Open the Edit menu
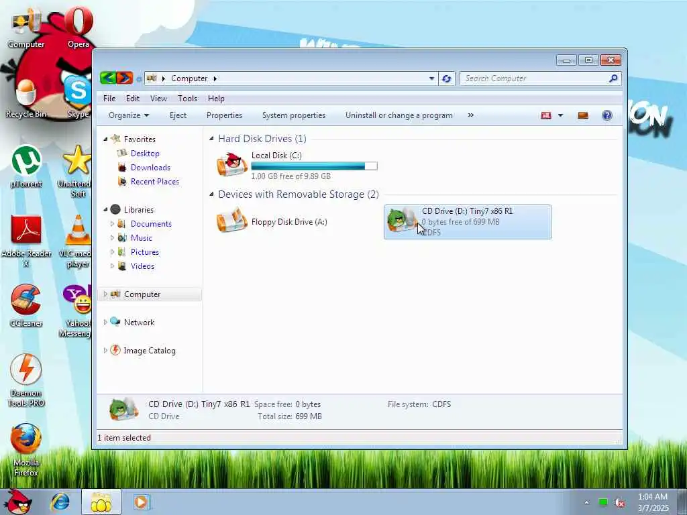Image resolution: width=687 pixels, height=515 pixels. 133,99
